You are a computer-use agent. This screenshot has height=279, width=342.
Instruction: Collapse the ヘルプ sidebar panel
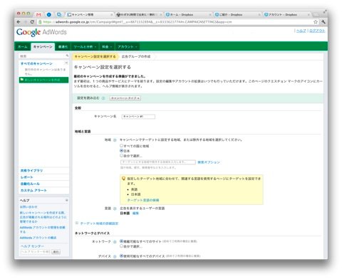point(67,201)
